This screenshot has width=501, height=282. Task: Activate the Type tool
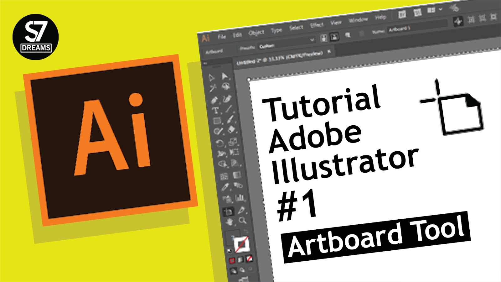(x=215, y=110)
